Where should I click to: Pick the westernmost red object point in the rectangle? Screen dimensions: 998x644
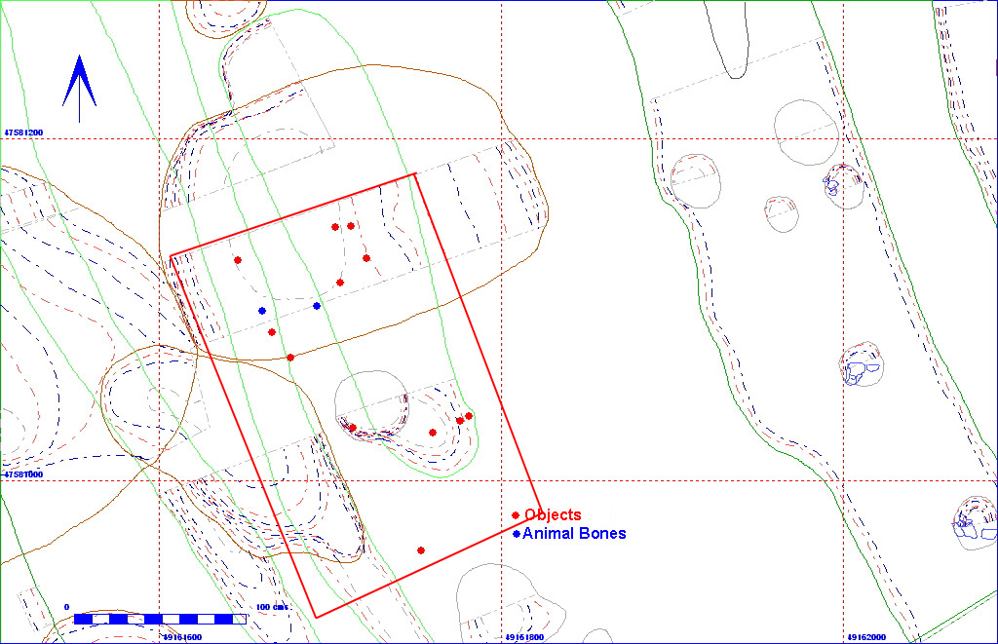238,260
